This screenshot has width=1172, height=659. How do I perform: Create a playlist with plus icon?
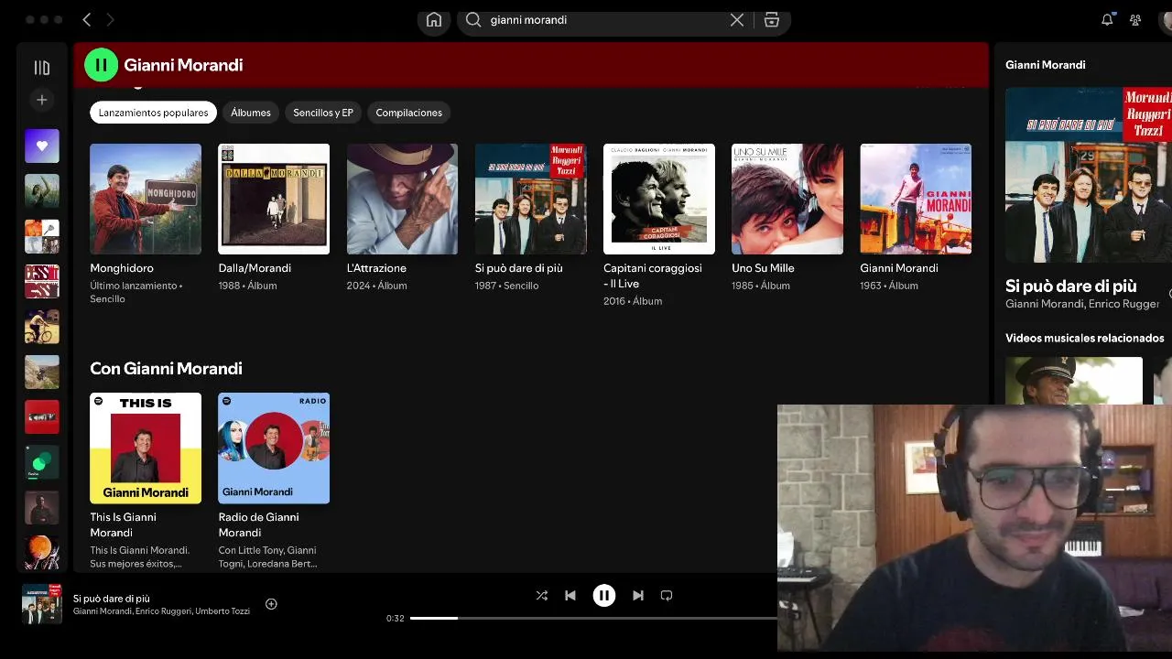tap(41, 100)
